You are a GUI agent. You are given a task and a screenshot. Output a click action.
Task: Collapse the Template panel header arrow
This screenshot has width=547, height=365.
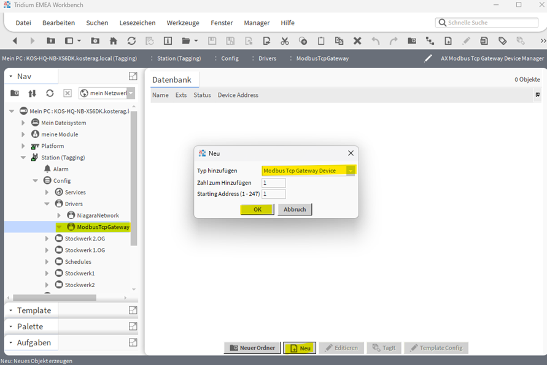point(11,310)
